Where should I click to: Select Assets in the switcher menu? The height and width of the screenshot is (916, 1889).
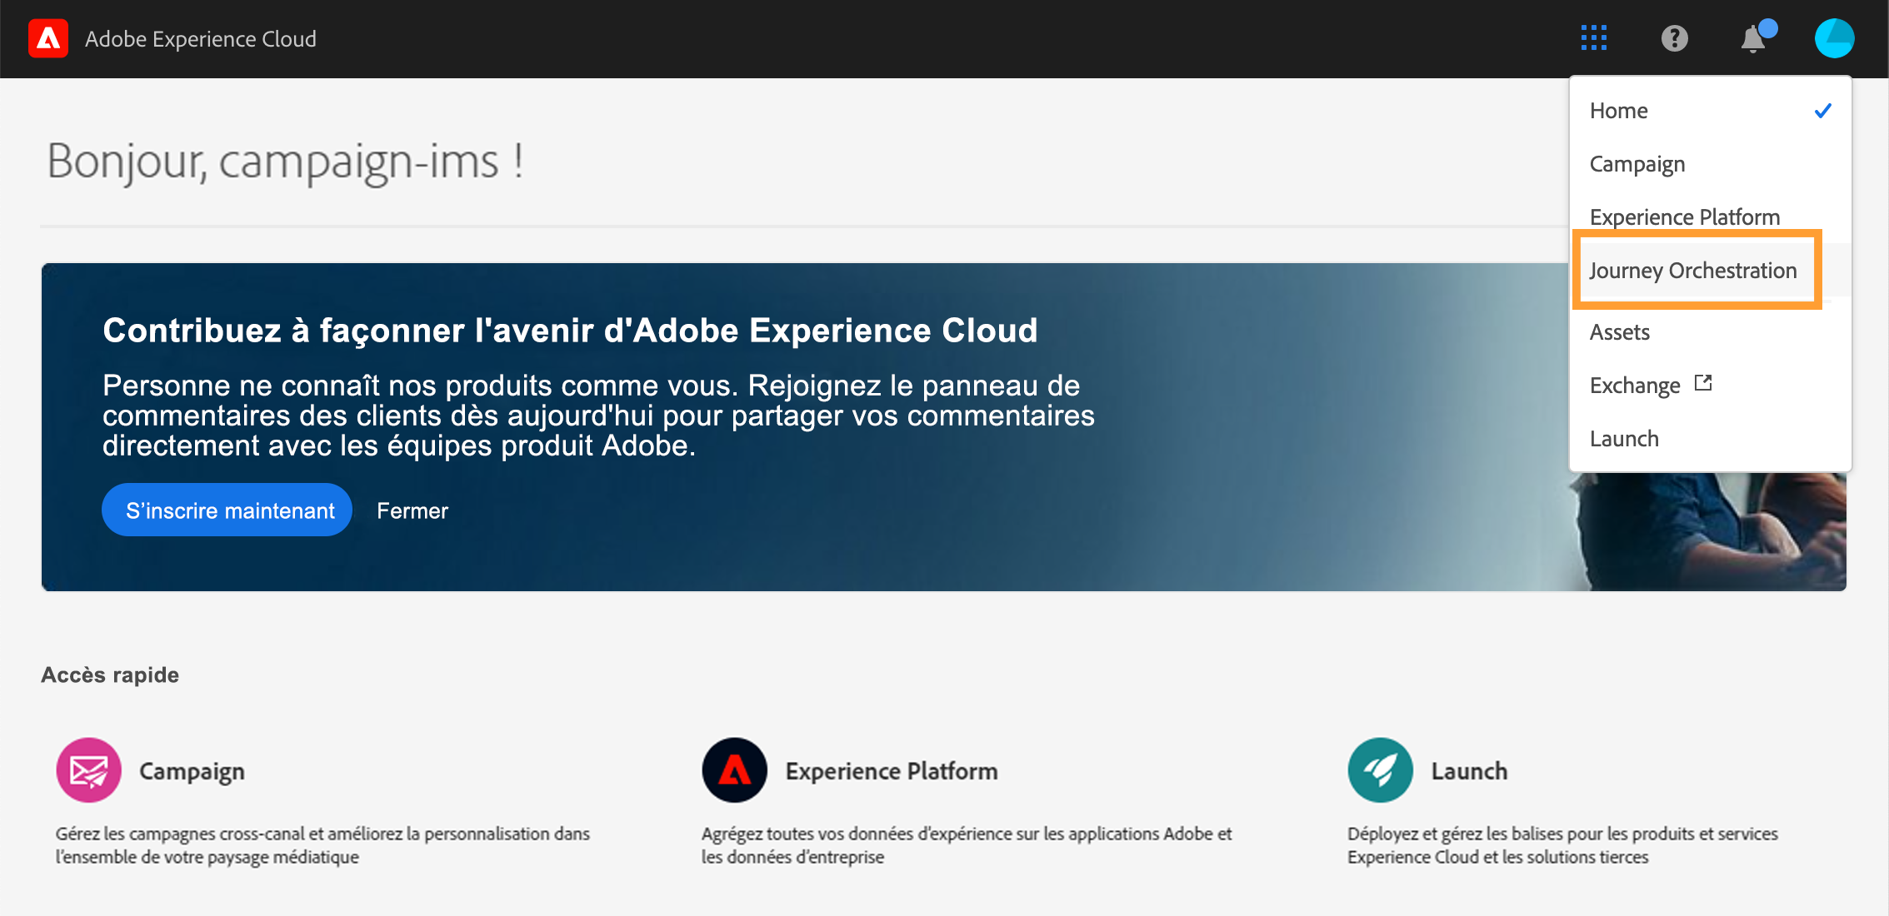click(1619, 332)
